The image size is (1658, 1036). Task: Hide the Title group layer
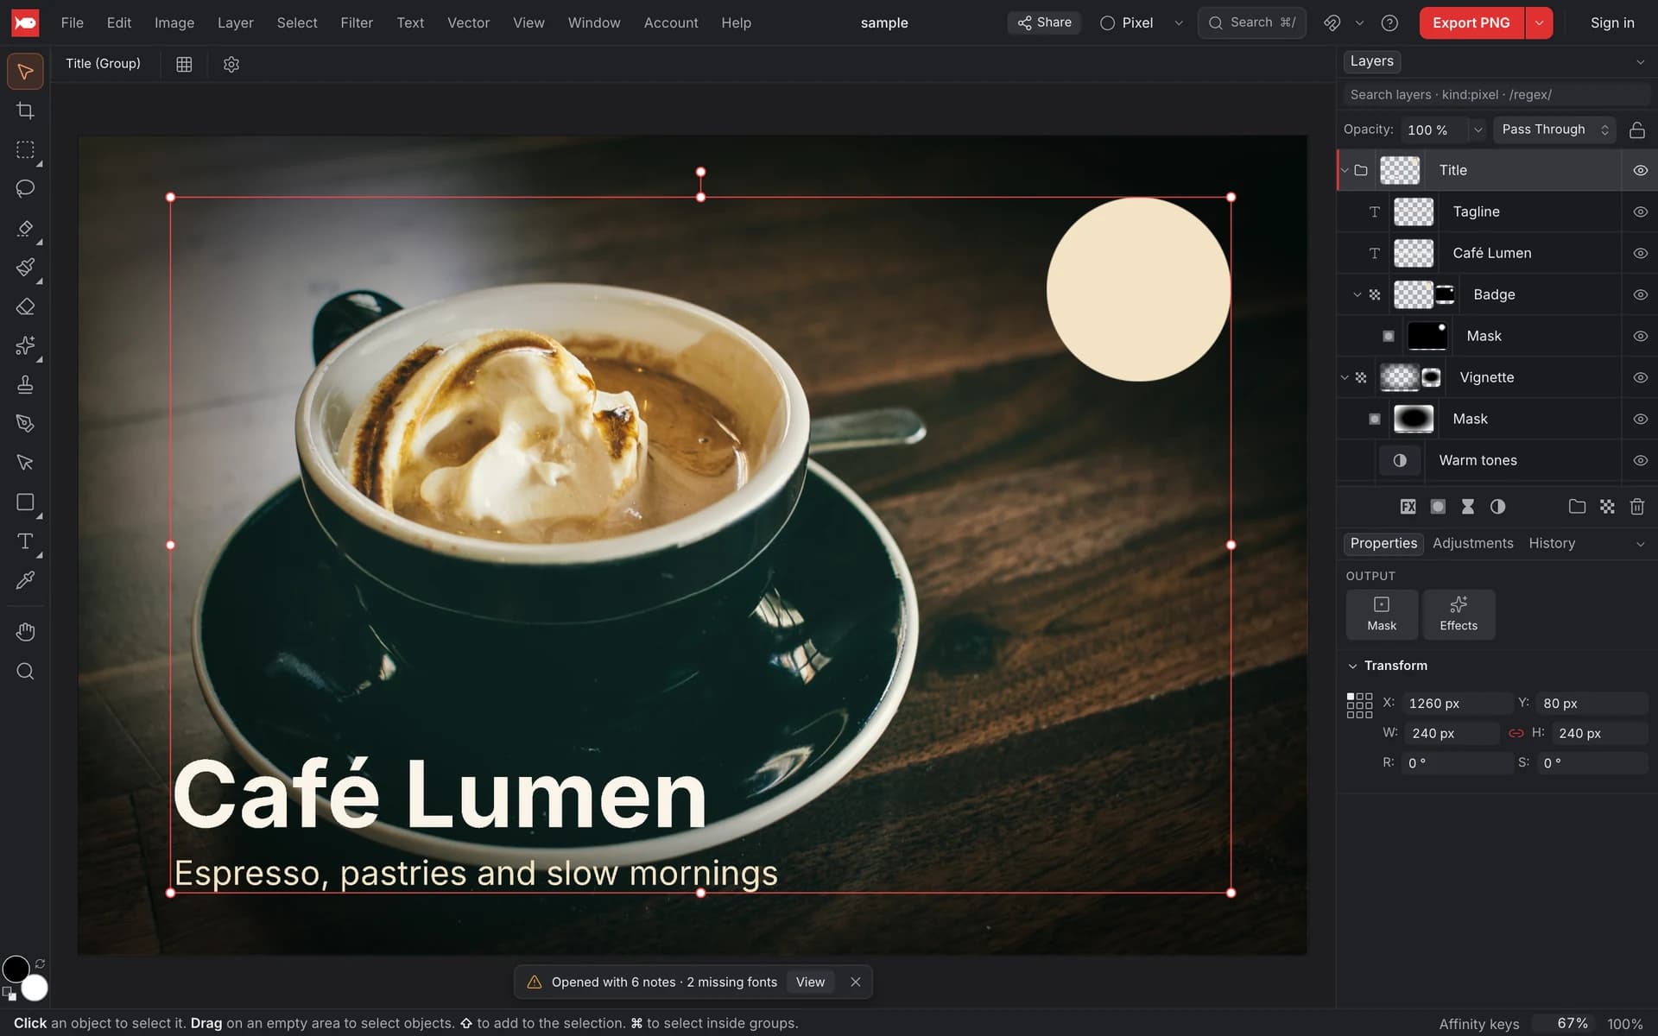click(x=1640, y=170)
